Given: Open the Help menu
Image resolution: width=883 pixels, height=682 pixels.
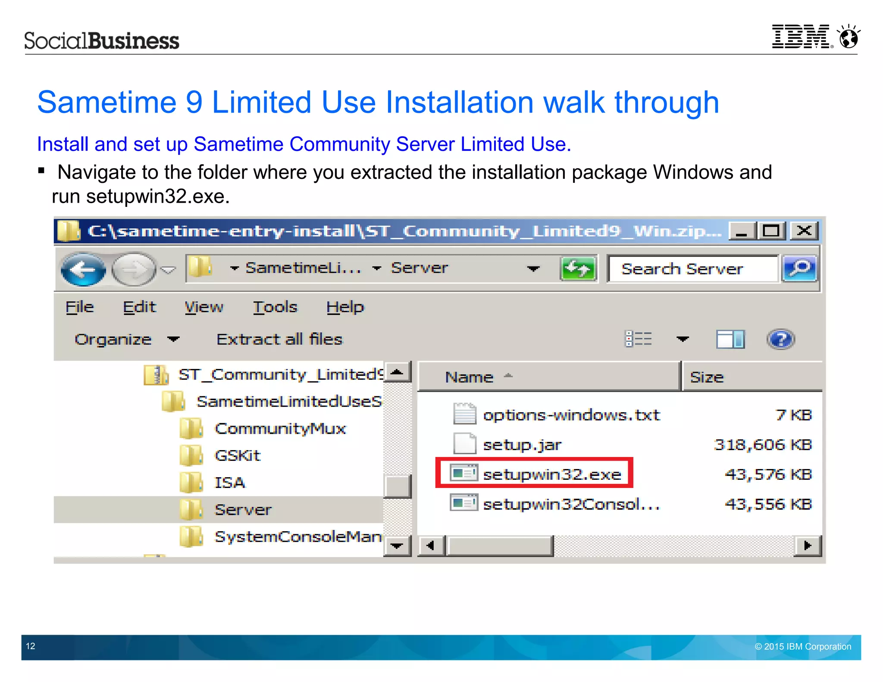Looking at the screenshot, I should pyautogui.click(x=345, y=307).
